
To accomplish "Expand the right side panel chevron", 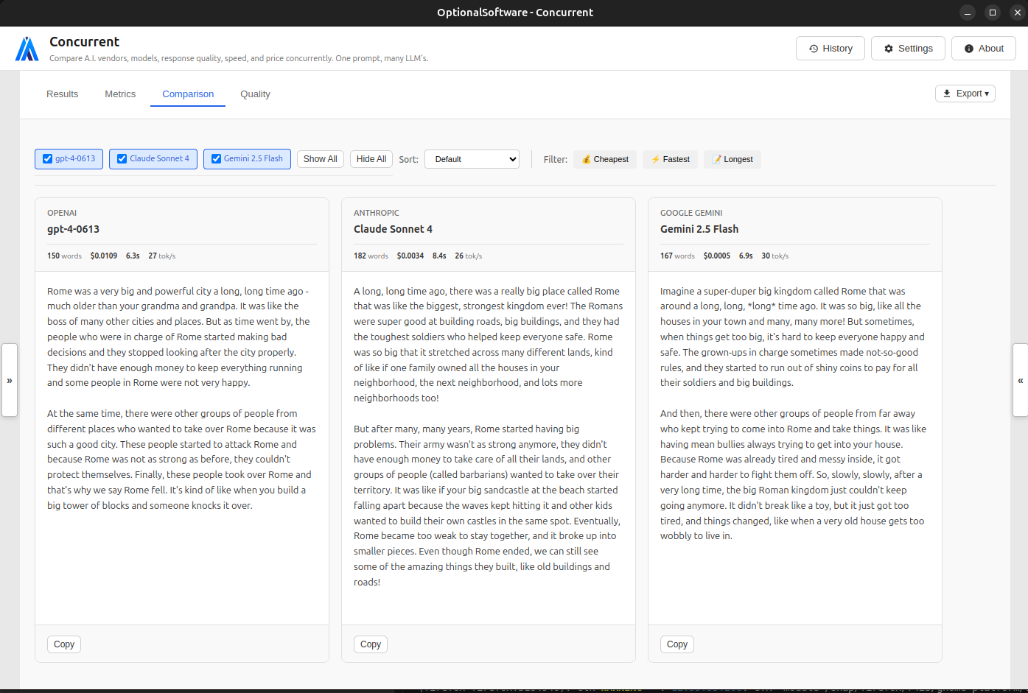I will pos(1020,380).
